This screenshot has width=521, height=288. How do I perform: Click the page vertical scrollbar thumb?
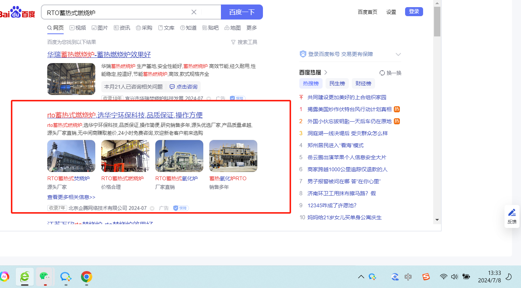[x=437, y=22]
